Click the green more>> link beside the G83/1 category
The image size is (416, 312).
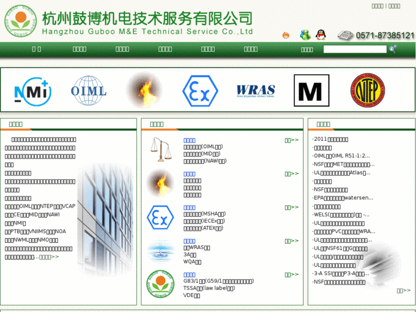coord(292,275)
